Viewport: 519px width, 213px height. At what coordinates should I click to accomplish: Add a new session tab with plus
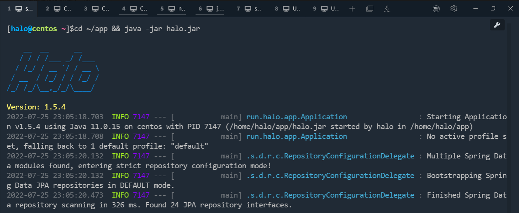point(352,9)
